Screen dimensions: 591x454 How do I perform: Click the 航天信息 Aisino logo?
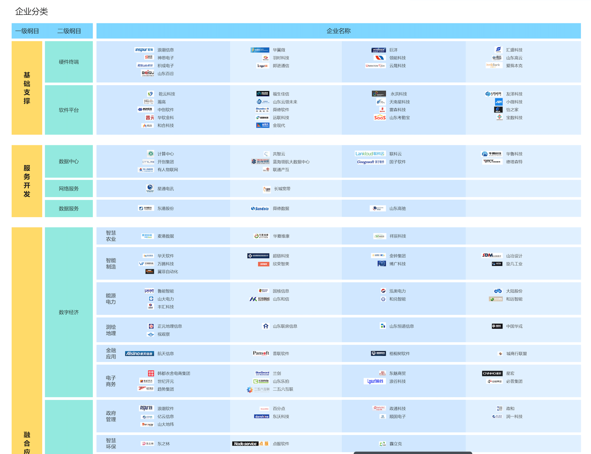139,354
